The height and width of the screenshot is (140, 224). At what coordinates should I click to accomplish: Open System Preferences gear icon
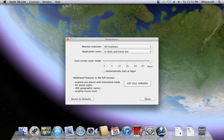coord(150,131)
